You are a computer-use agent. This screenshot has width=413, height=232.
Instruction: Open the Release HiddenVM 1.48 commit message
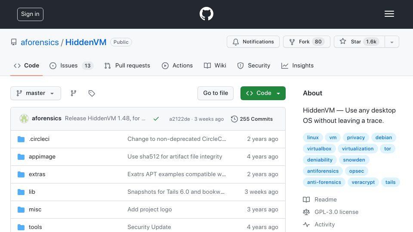[105, 119]
